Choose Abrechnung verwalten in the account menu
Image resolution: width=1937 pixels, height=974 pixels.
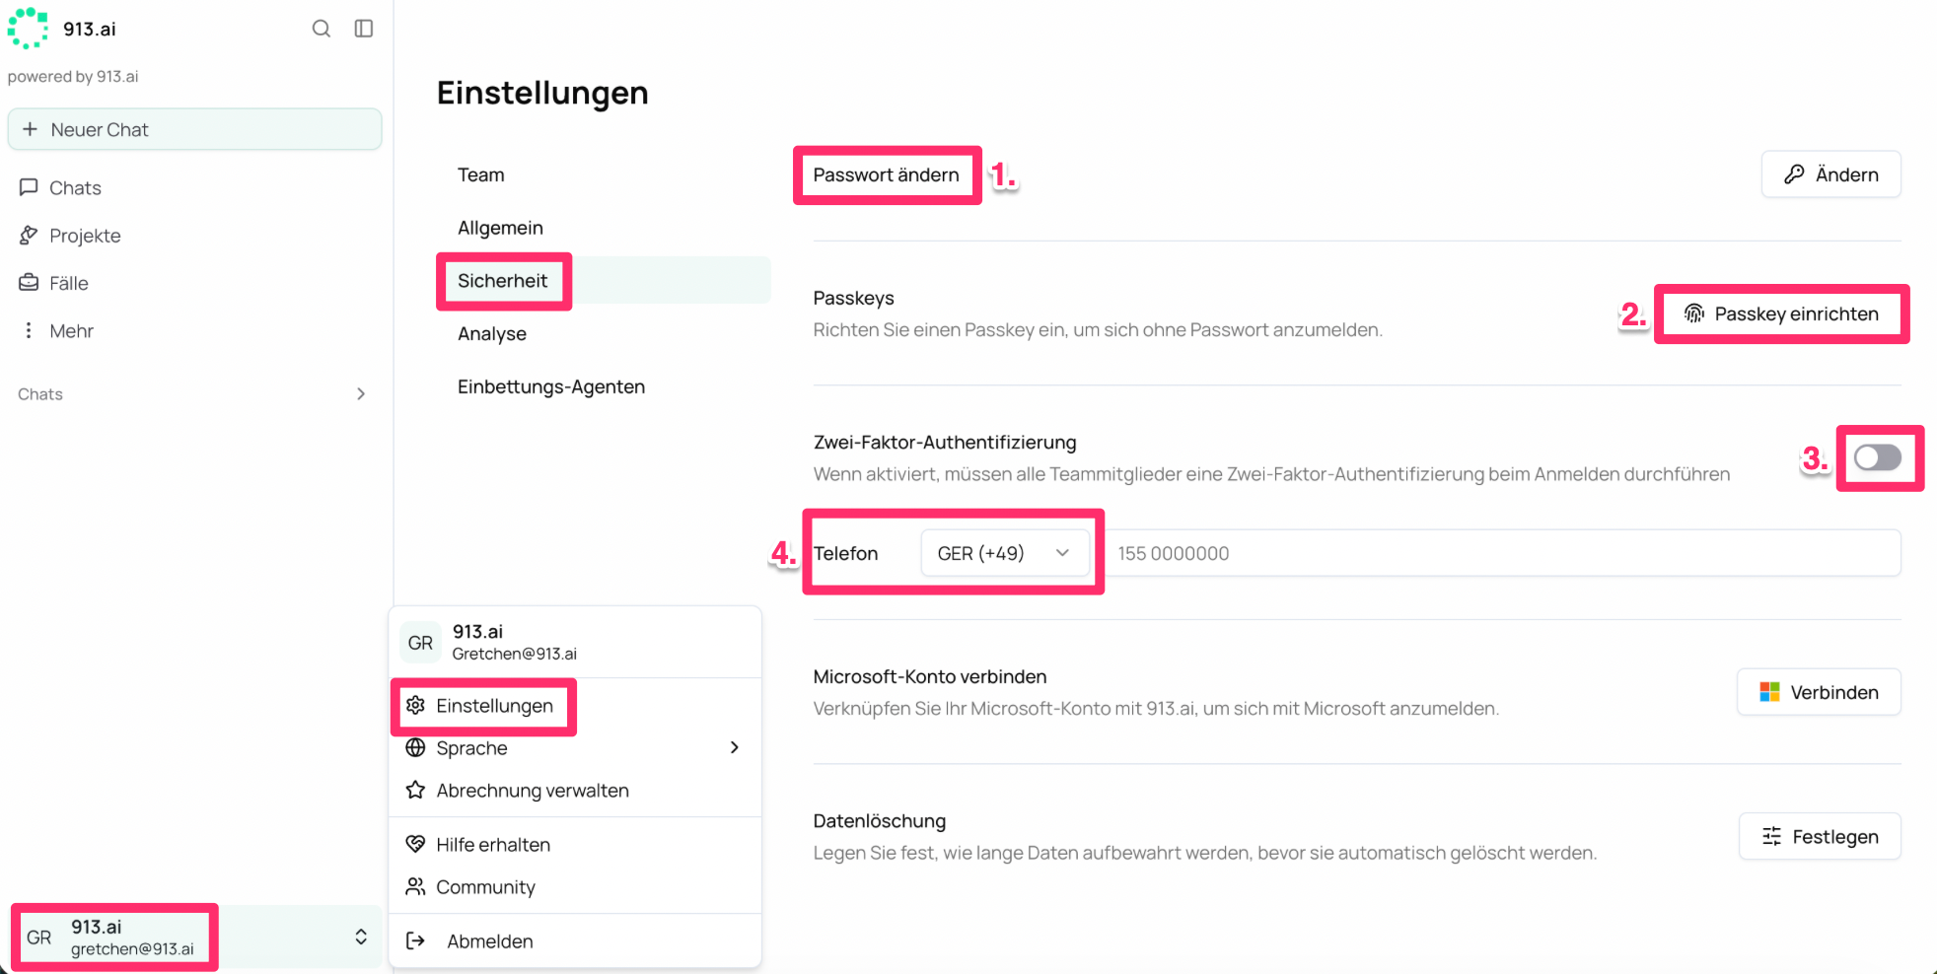(575, 791)
